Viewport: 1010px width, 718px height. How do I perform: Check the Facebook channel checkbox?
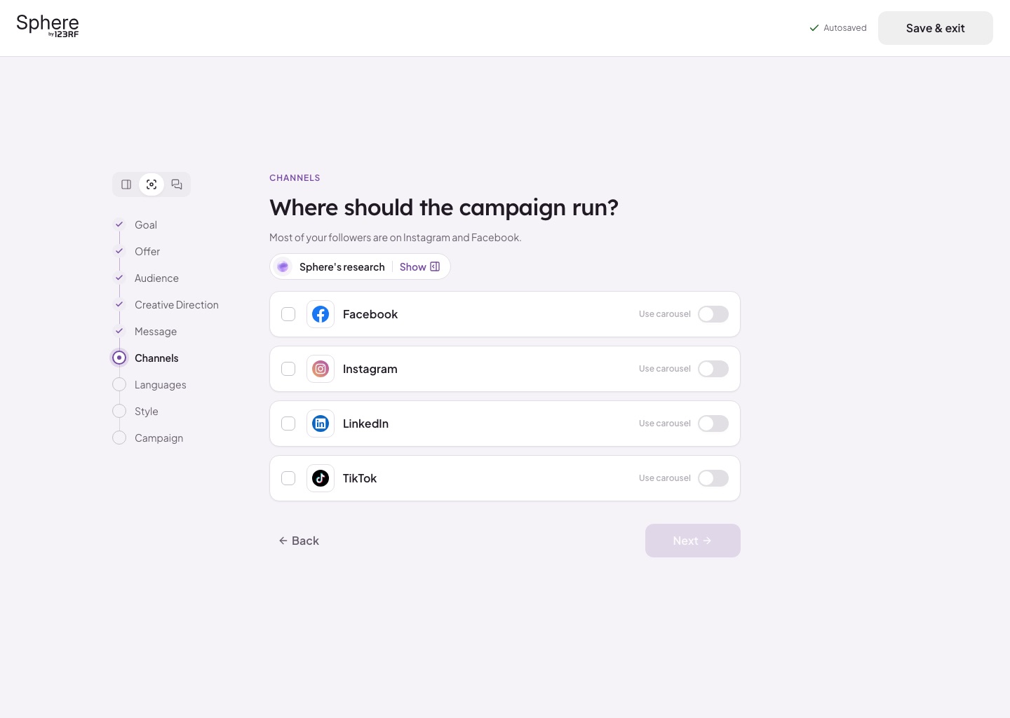click(288, 314)
